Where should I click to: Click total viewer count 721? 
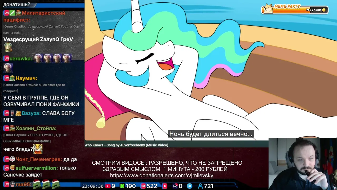point(209,186)
